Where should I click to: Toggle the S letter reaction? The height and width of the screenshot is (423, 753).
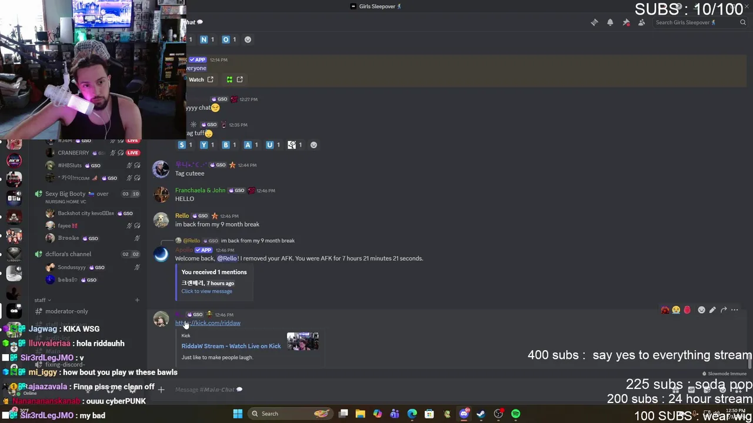[x=185, y=145]
